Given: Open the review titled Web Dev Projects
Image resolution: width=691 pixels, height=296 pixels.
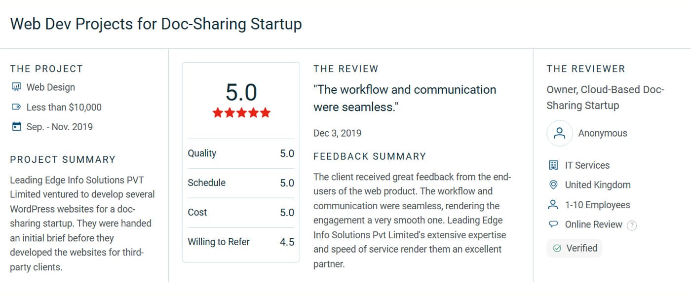Looking at the screenshot, I should tap(156, 24).
